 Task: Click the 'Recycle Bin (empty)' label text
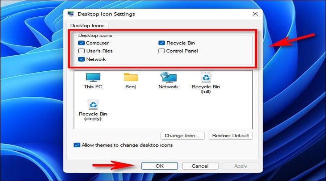pyautogui.click(x=93, y=116)
